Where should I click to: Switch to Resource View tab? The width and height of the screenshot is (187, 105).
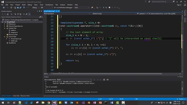25,96
